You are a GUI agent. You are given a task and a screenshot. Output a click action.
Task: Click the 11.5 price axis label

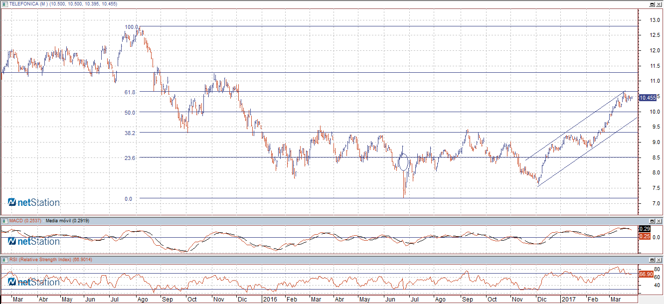[x=655, y=66]
